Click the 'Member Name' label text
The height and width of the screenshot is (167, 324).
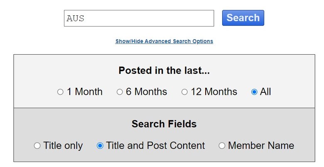(x=261, y=146)
